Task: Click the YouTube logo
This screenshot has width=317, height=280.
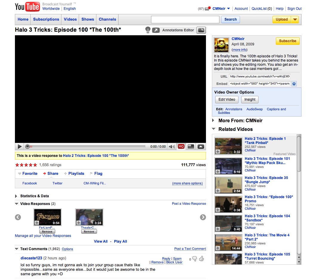Action: [27, 7]
